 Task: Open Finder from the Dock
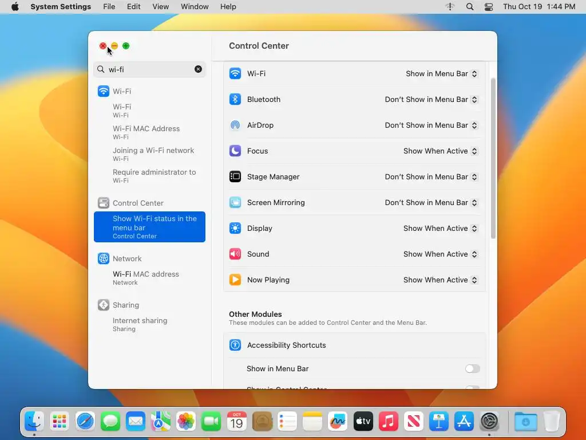coord(34,422)
